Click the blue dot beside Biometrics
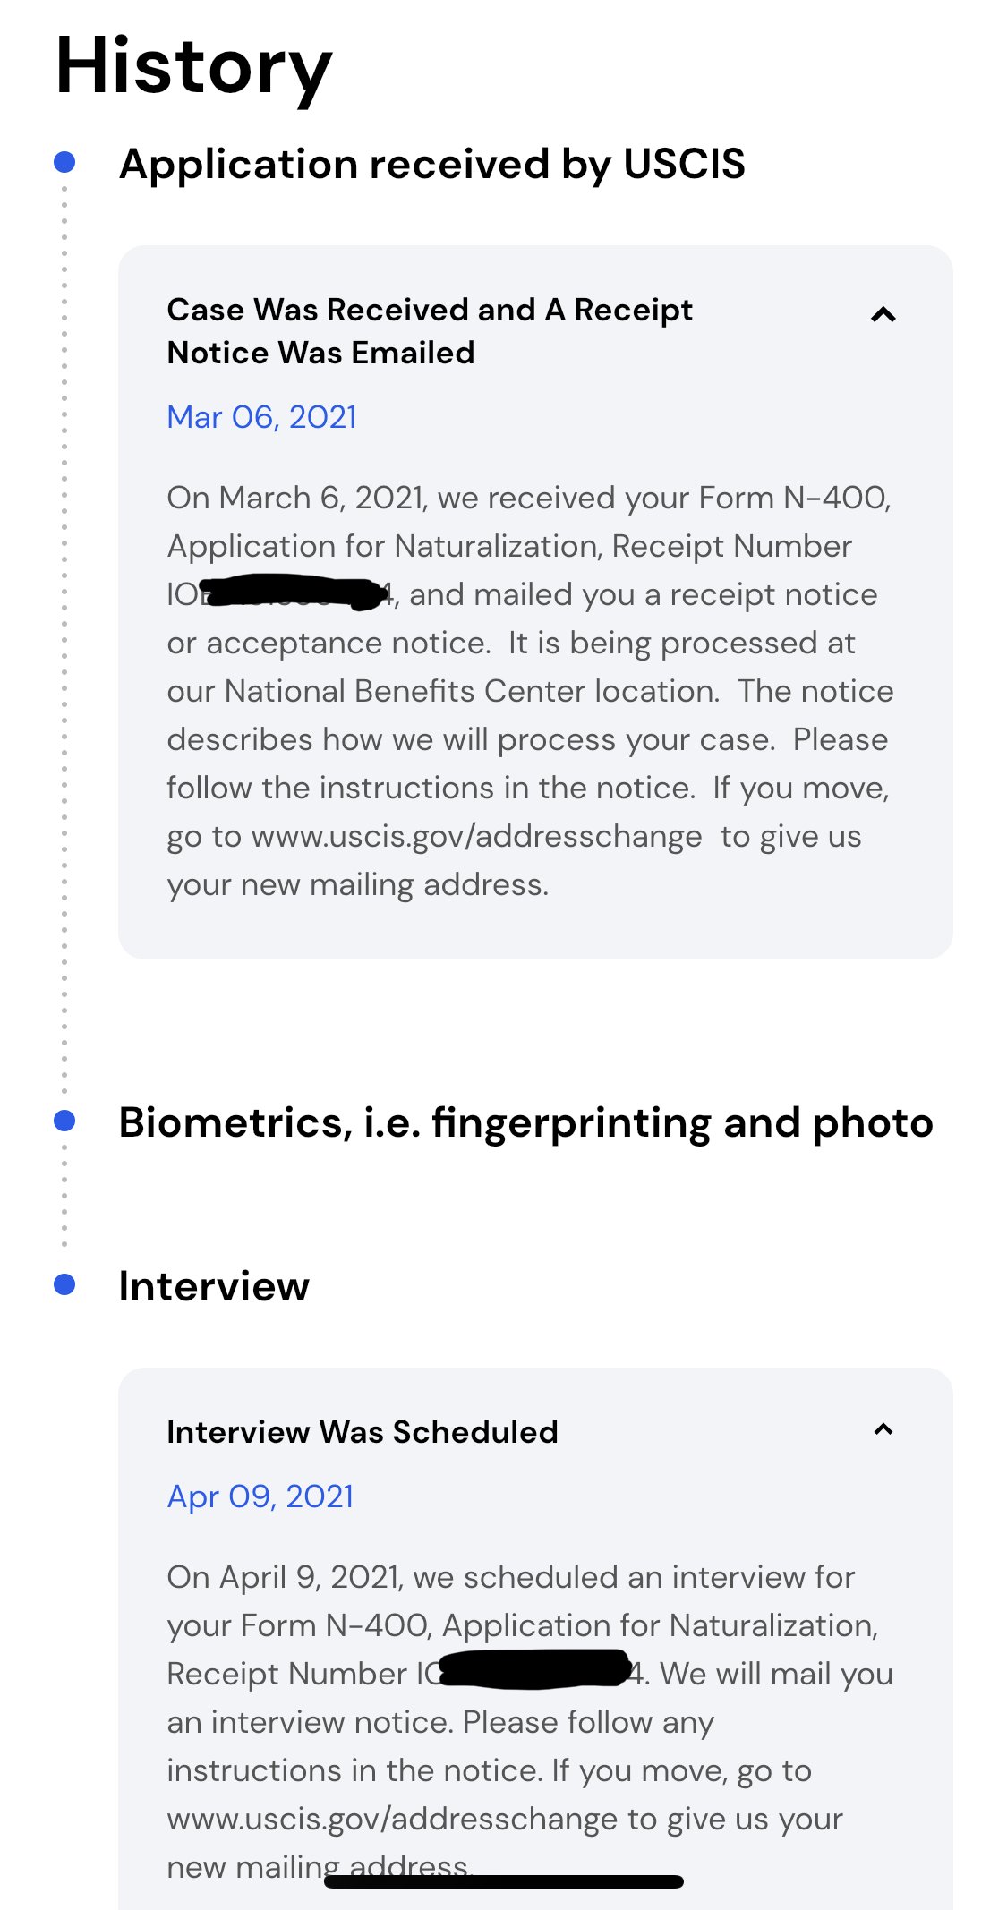The image size is (1007, 1910). pos(64,1121)
